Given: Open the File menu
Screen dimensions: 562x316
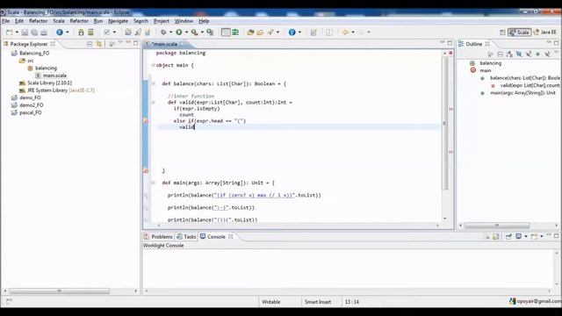Looking at the screenshot, I should point(5,21).
